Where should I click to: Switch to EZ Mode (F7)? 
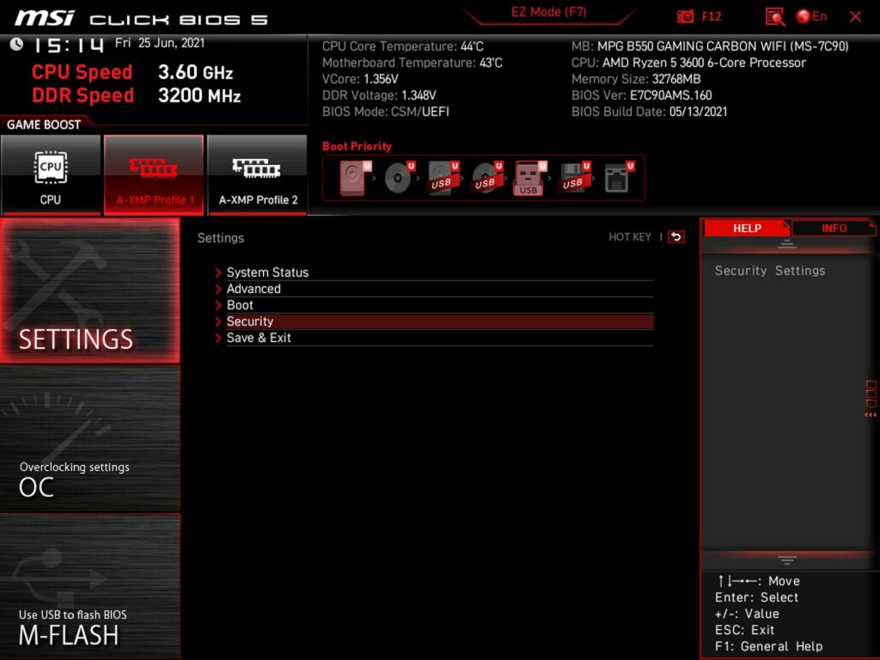tap(549, 12)
